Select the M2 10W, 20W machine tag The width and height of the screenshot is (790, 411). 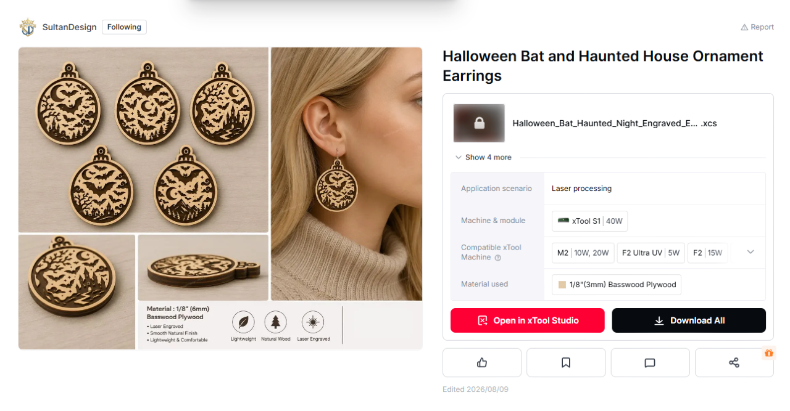583,253
